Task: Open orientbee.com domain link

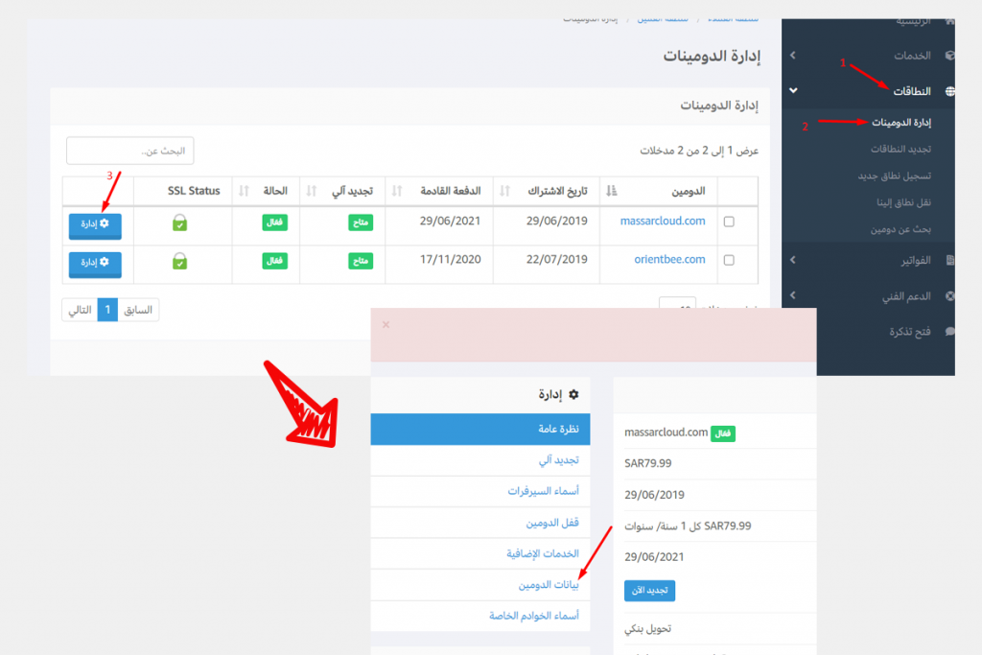Action: point(669,259)
